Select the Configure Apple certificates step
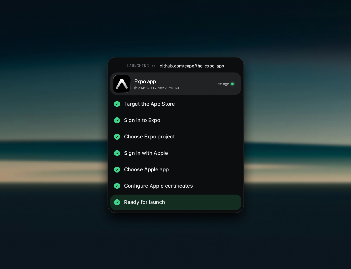 (x=175, y=186)
